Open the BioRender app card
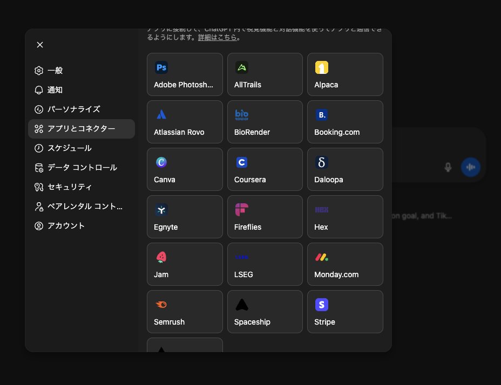The width and height of the screenshot is (501, 385). [x=265, y=122]
